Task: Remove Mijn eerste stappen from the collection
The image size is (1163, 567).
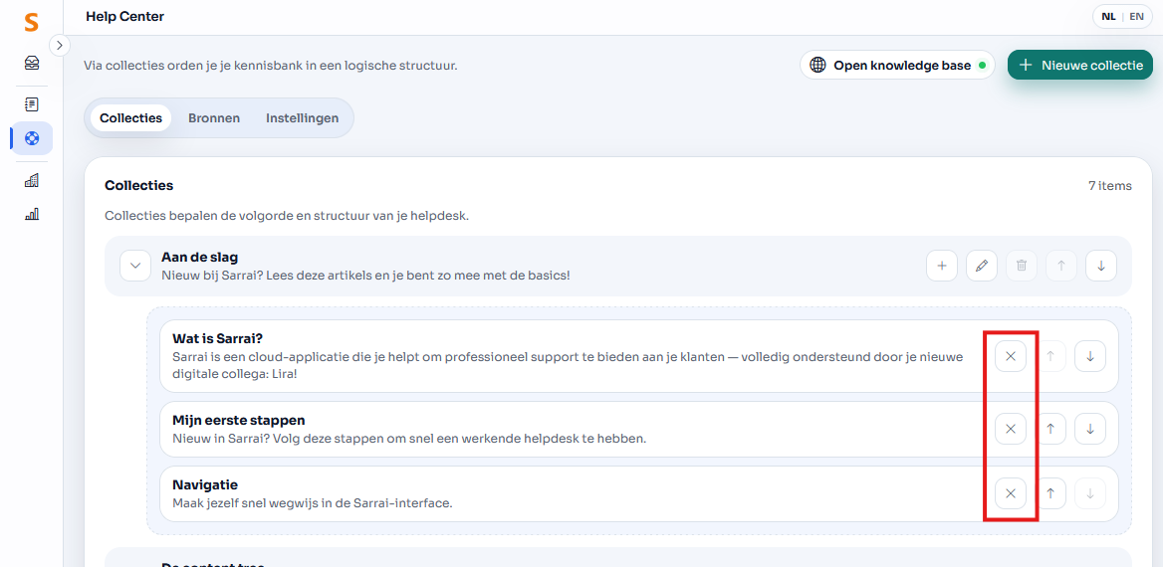Action: 1010,429
